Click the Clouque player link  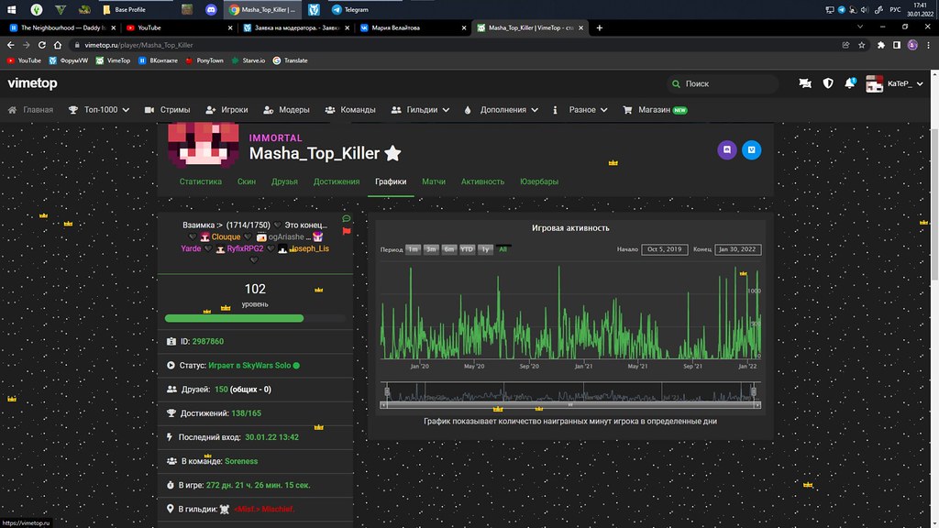click(x=226, y=236)
